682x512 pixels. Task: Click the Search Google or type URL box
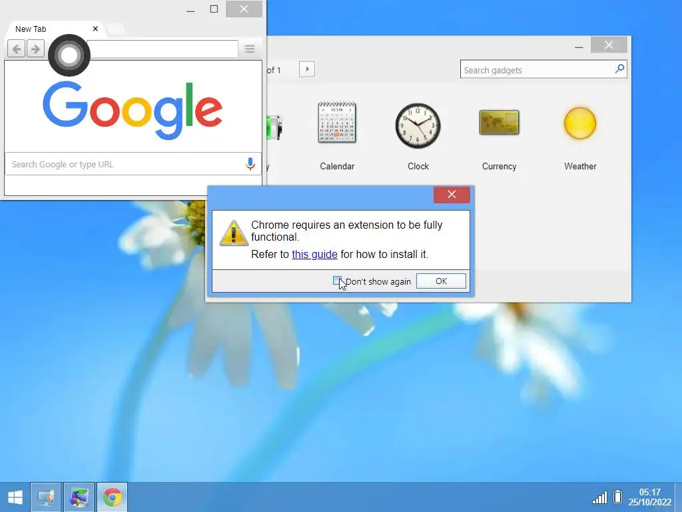point(133,164)
